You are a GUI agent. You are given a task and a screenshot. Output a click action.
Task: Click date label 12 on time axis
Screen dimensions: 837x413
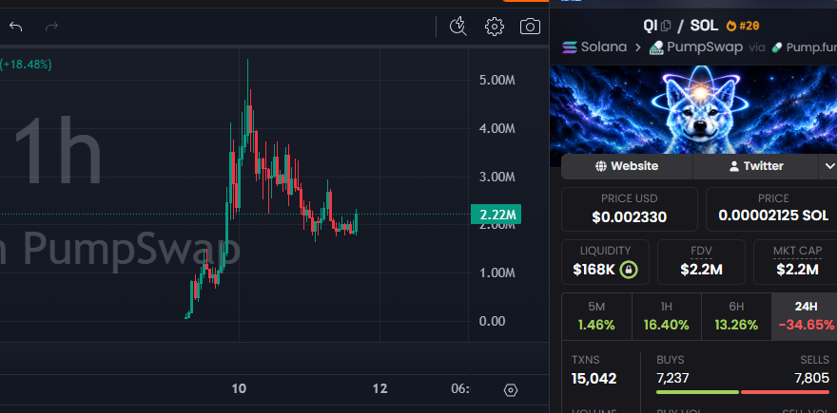[380, 388]
